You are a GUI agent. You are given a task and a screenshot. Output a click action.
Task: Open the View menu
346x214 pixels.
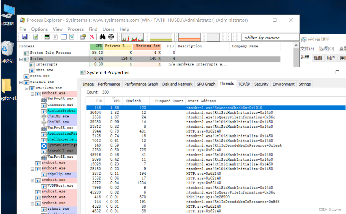[58, 29]
